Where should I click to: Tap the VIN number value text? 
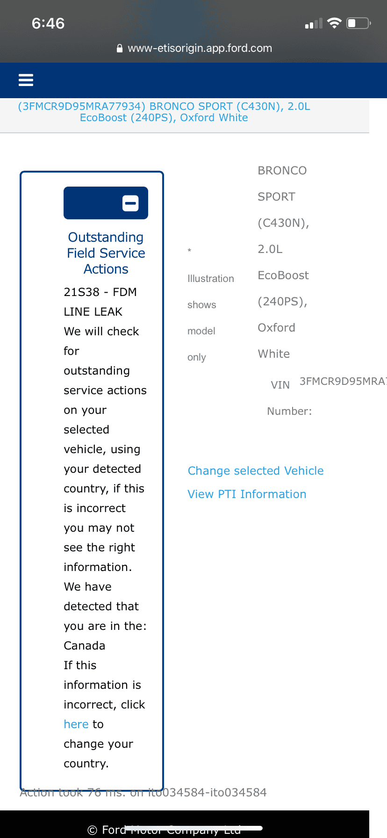tap(343, 381)
